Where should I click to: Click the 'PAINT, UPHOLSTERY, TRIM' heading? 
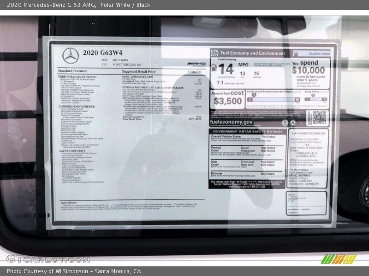coord(137,77)
